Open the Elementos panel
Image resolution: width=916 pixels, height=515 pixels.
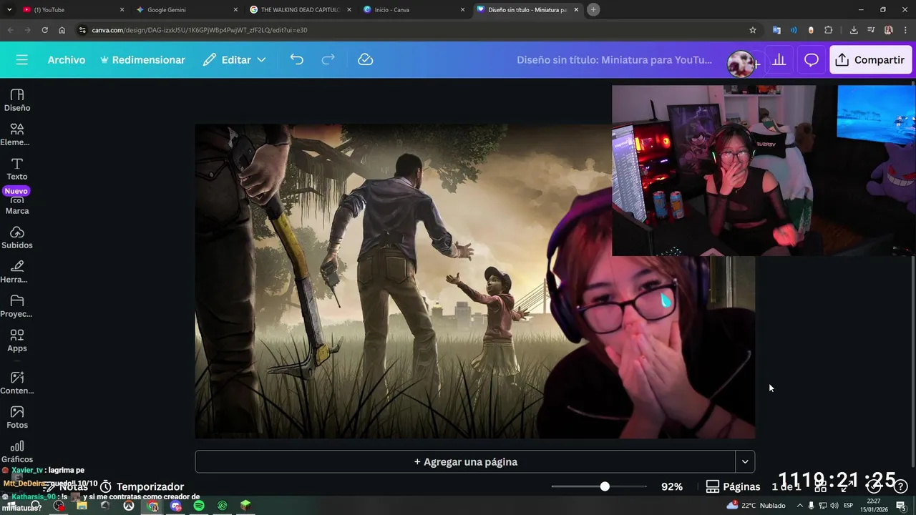tap(17, 134)
